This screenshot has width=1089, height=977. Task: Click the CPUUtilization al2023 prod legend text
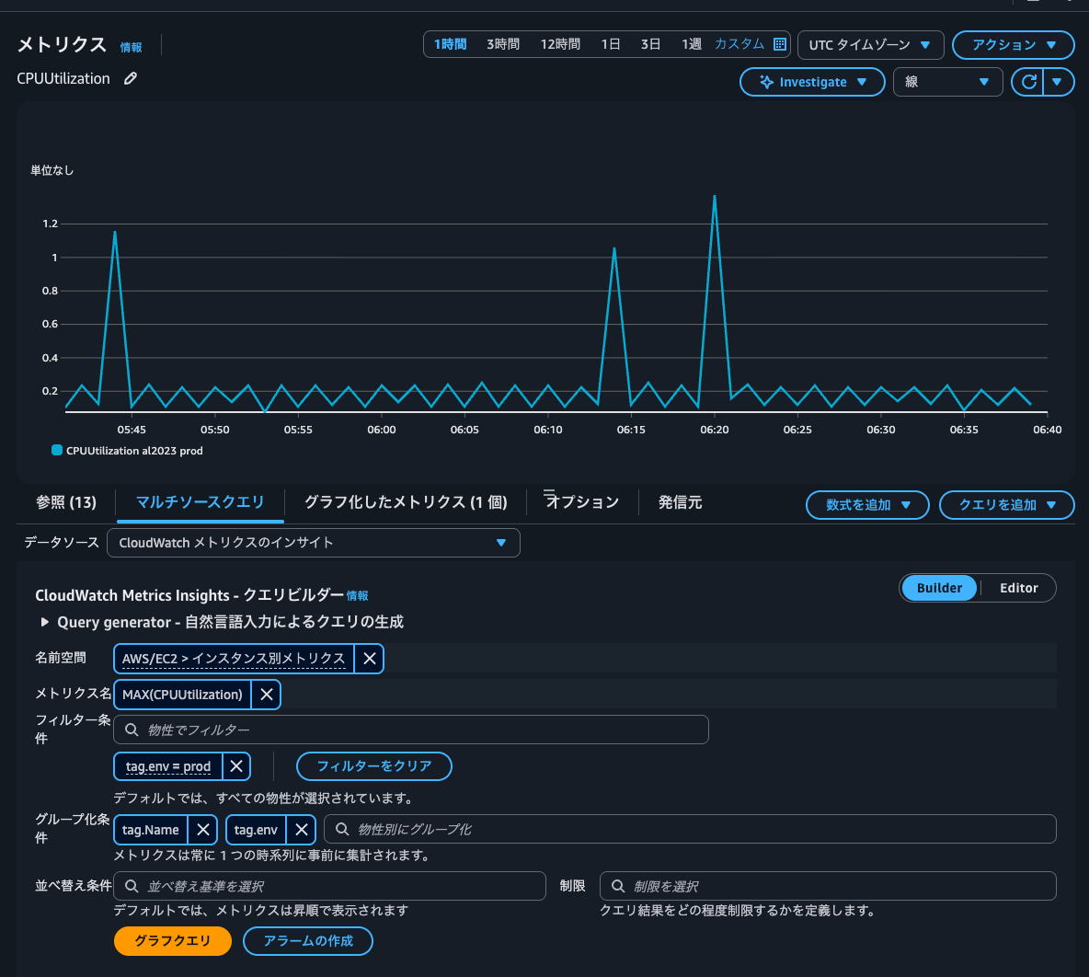click(134, 450)
